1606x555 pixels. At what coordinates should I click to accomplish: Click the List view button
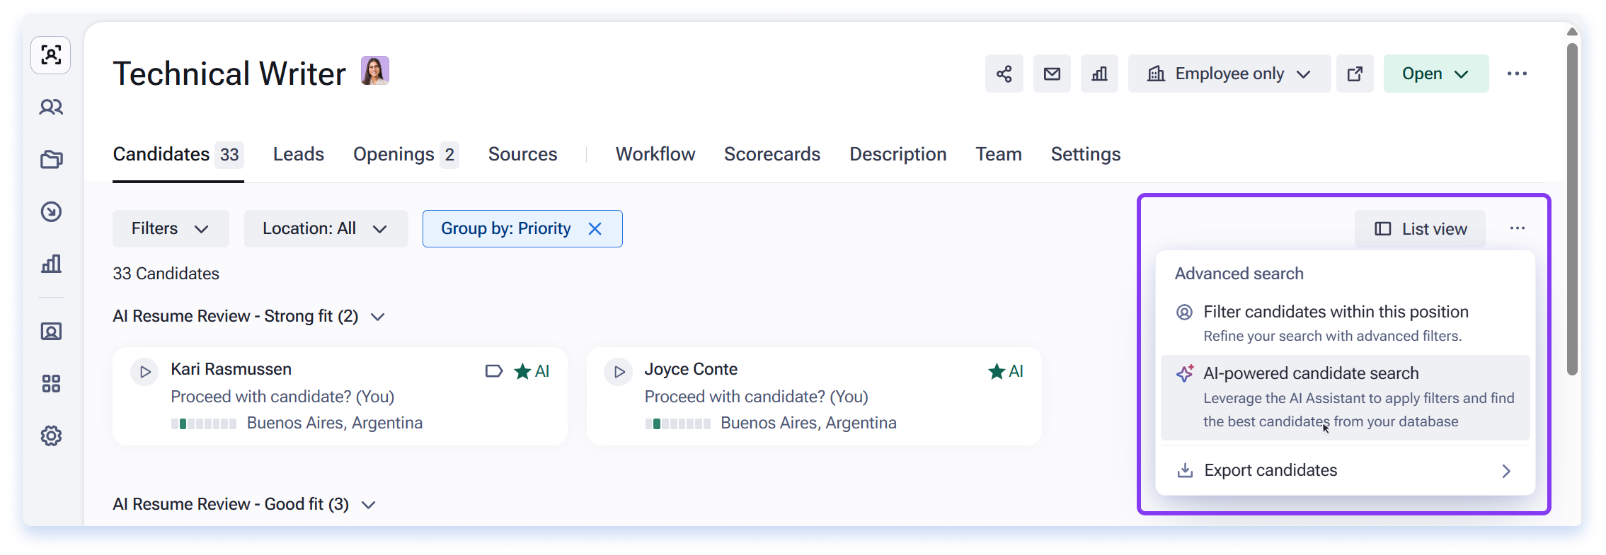(1421, 229)
